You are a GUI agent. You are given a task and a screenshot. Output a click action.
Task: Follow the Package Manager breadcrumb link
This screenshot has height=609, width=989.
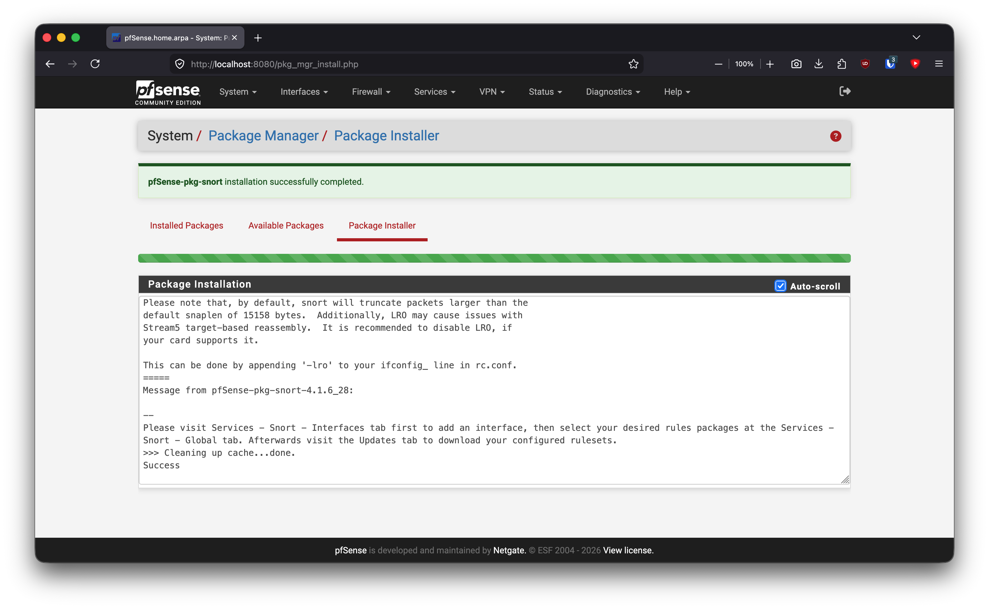click(264, 136)
